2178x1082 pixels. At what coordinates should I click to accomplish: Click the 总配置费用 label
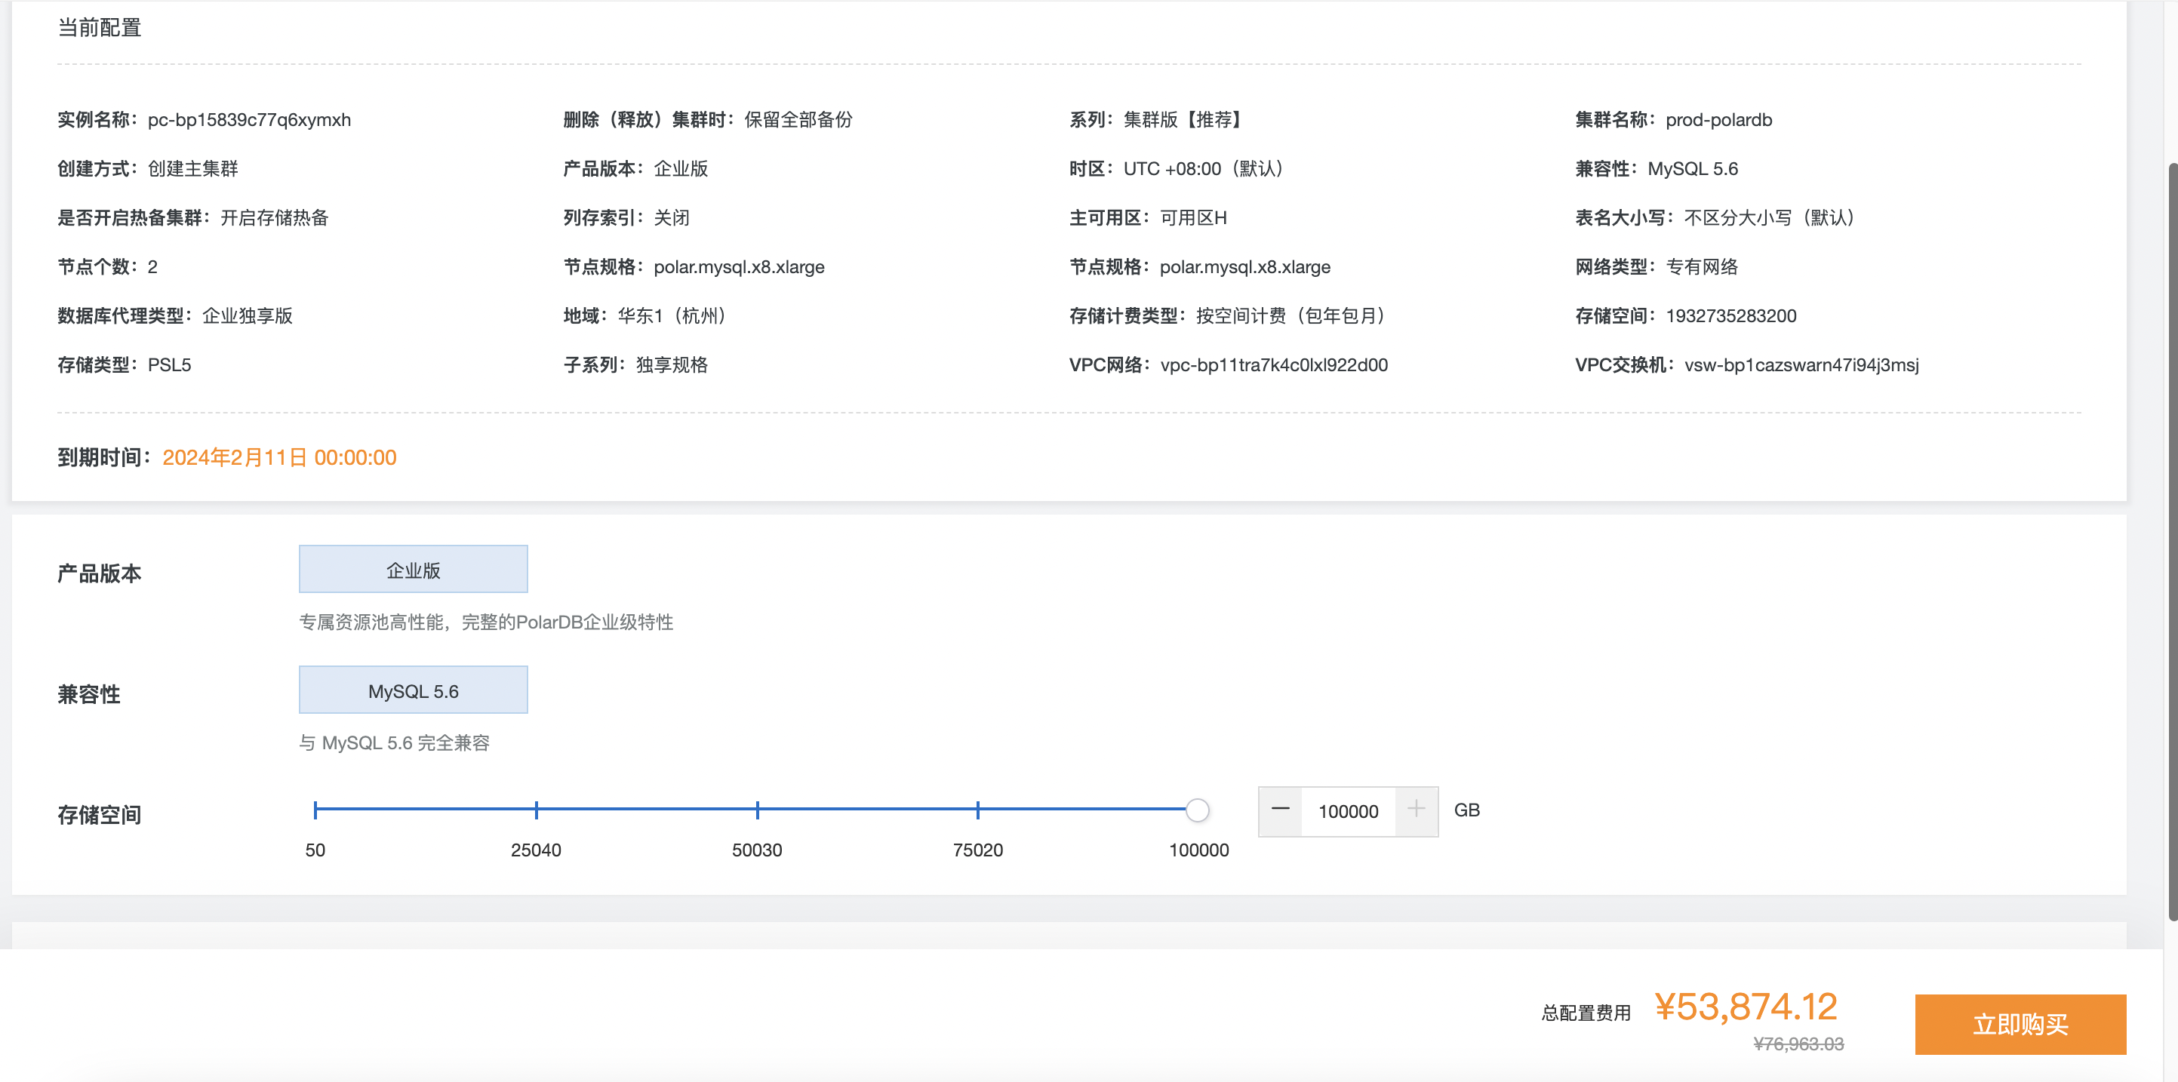pyautogui.click(x=1586, y=1013)
